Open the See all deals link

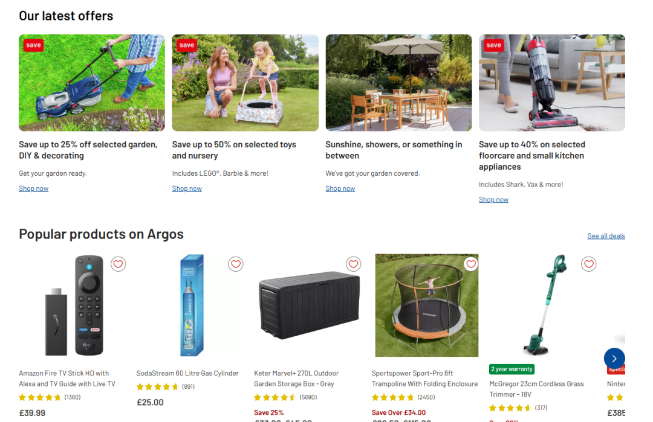[x=606, y=235]
